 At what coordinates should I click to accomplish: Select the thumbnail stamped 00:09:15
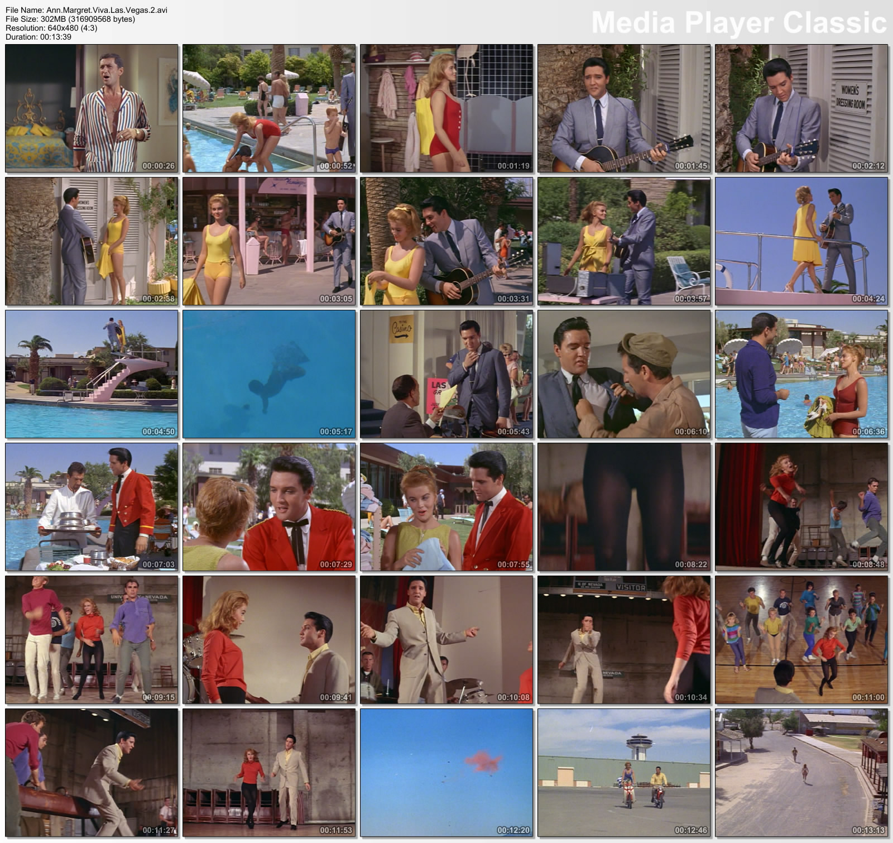coord(92,640)
